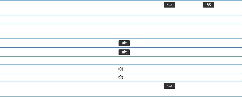Click the blue divider directly above the bottom Send key row
Image resolution: width=242 pixels, height=97 pixels.
click(121, 81)
